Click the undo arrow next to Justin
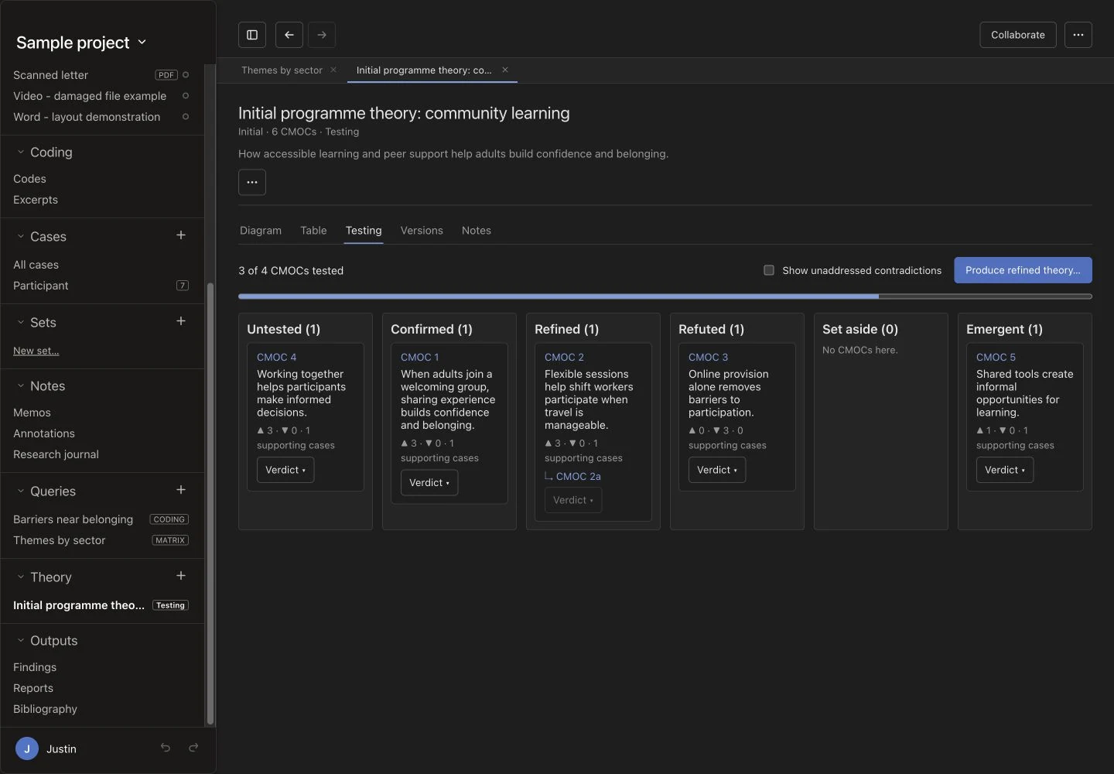The width and height of the screenshot is (1114, 774). (x=166, y=748)
